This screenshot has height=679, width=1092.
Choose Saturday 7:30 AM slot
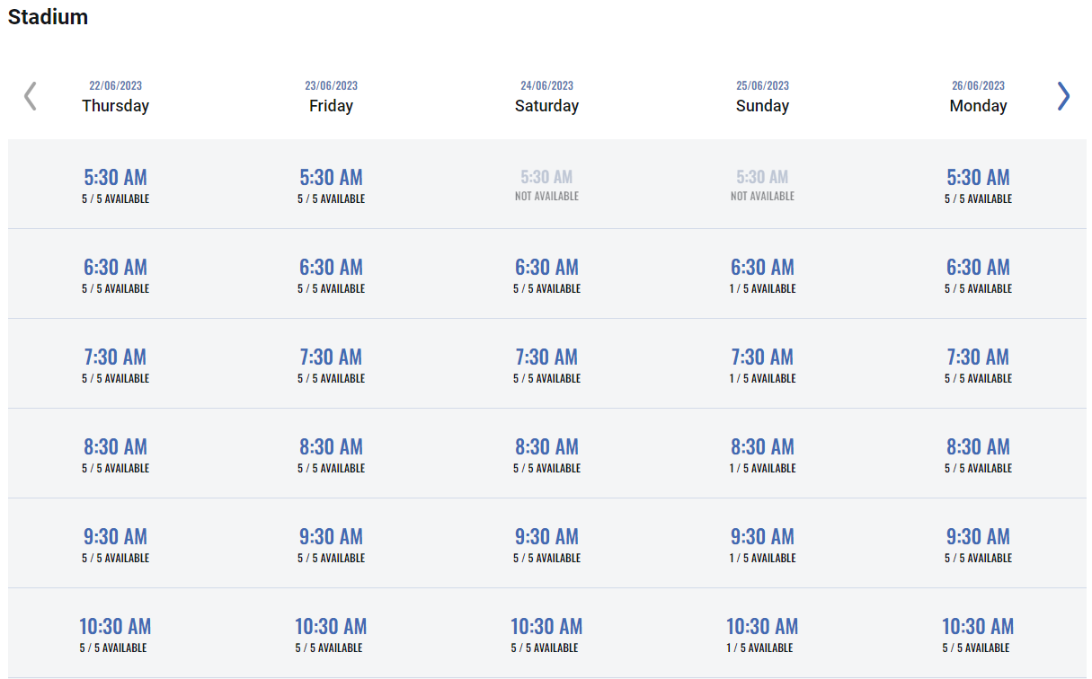pos(546,363)
